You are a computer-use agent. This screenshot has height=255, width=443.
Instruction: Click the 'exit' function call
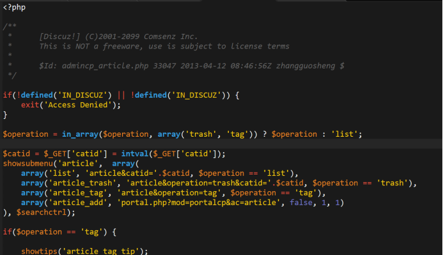[30, 105]
